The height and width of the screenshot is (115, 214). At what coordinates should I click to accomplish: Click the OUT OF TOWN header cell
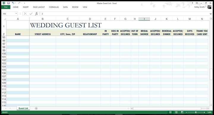135,33
